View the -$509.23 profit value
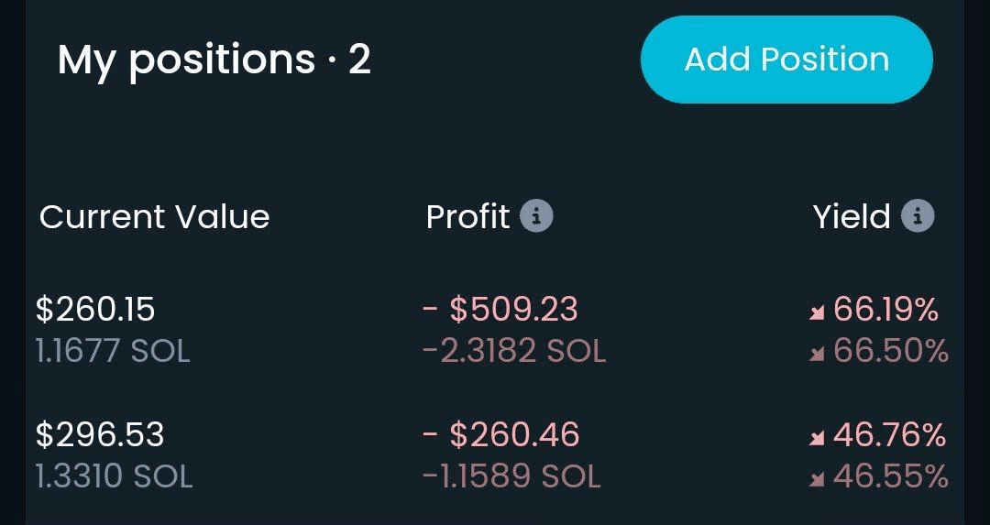The height and width of the screenshot is (525, 990). 500,309
